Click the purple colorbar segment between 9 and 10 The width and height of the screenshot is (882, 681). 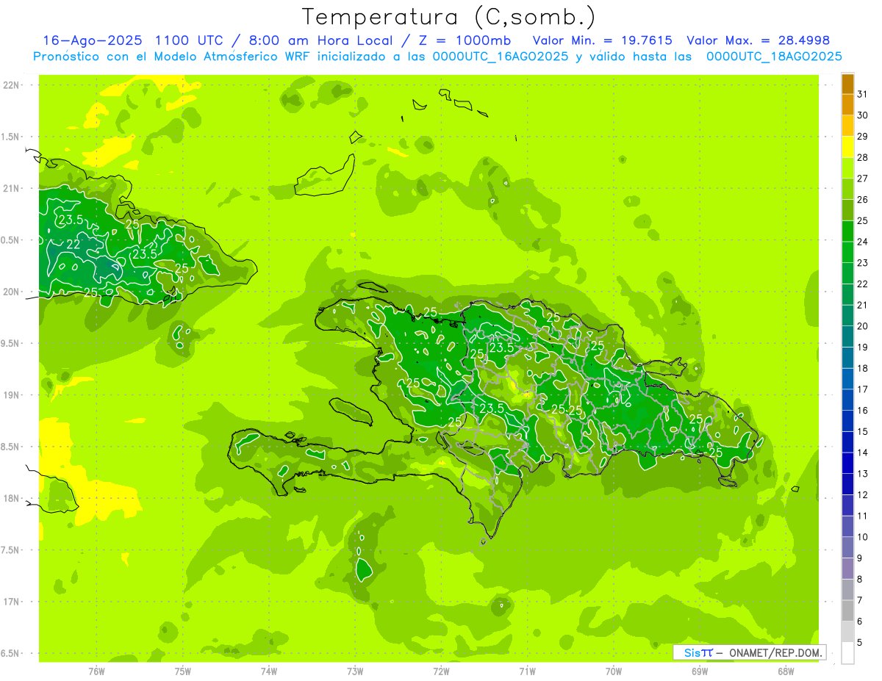[847, 548]
